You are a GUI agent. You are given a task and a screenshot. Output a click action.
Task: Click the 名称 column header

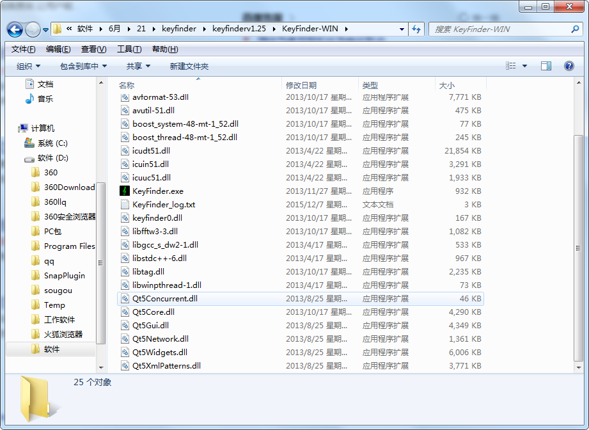[127, 85]
